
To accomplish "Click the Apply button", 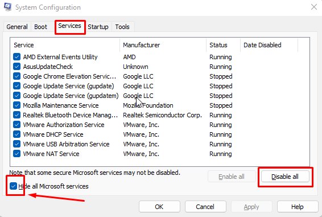I will 251,207.
